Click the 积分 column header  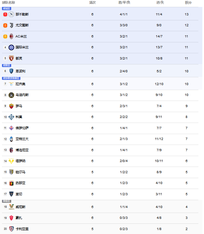[x=188, y=3]
